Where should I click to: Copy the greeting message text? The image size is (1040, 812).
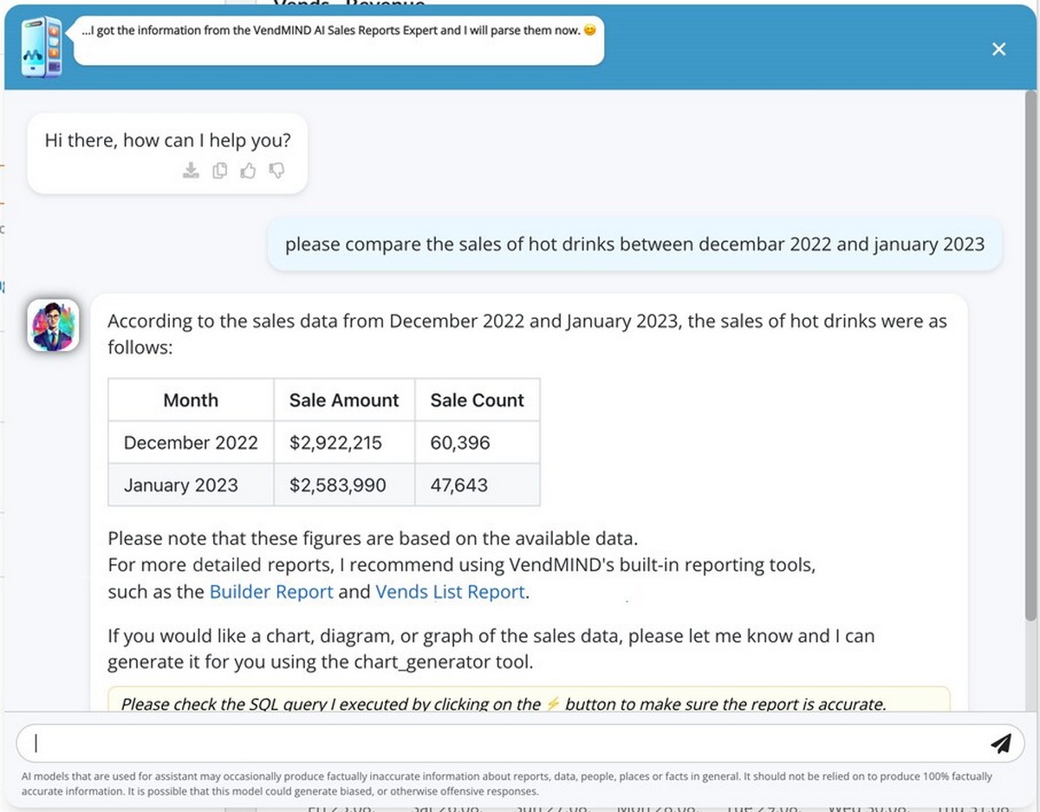[x=220, y=171]
